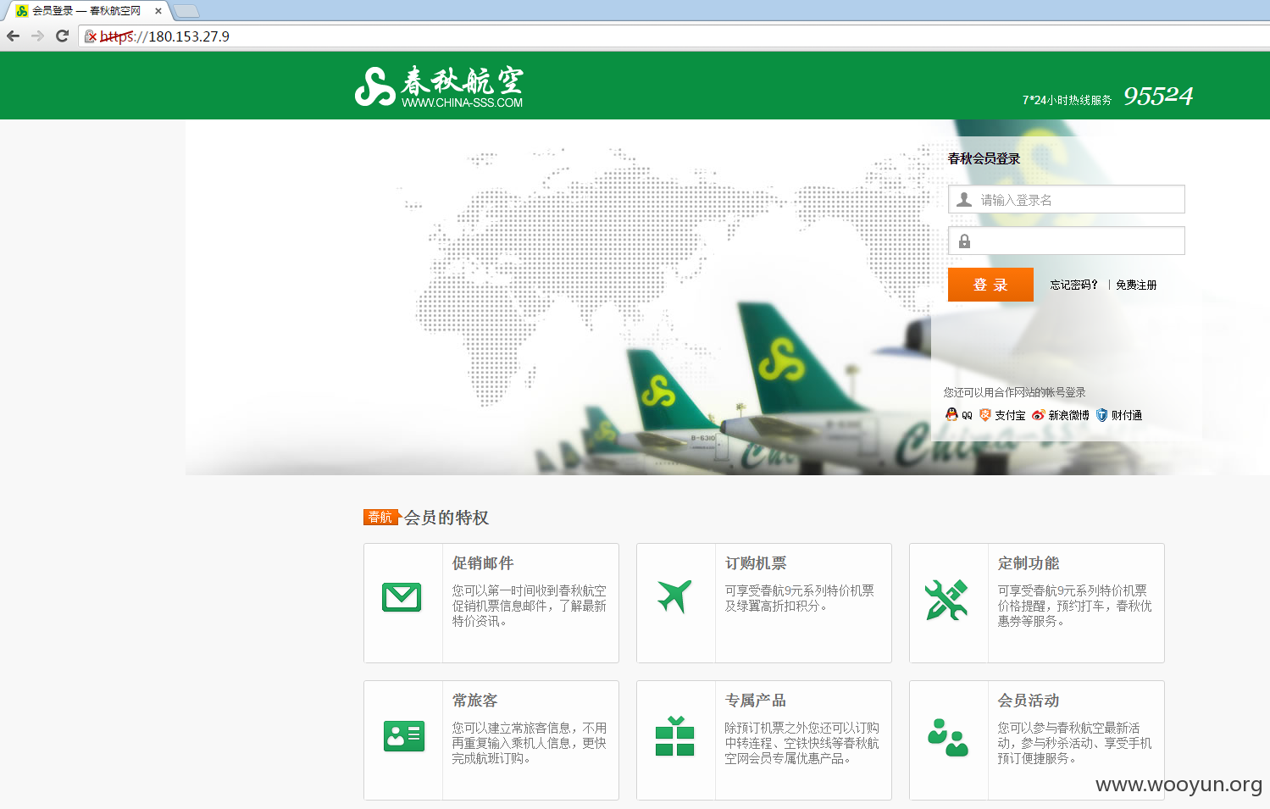The width and height of the screenshot is (1270, 809).
Task: Click the address bar showing 180.153.27.9
Action: 674,36
